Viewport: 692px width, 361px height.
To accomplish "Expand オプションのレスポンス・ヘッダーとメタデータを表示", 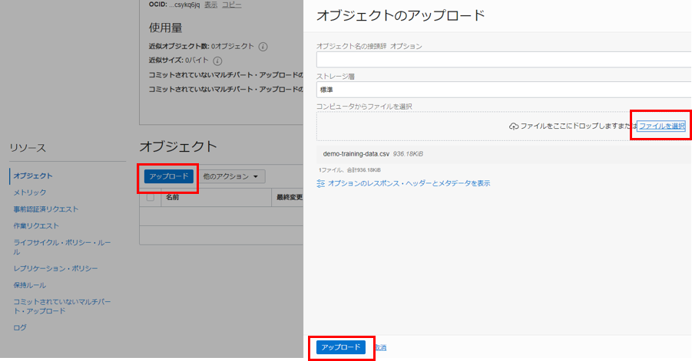I will (408, 183).
